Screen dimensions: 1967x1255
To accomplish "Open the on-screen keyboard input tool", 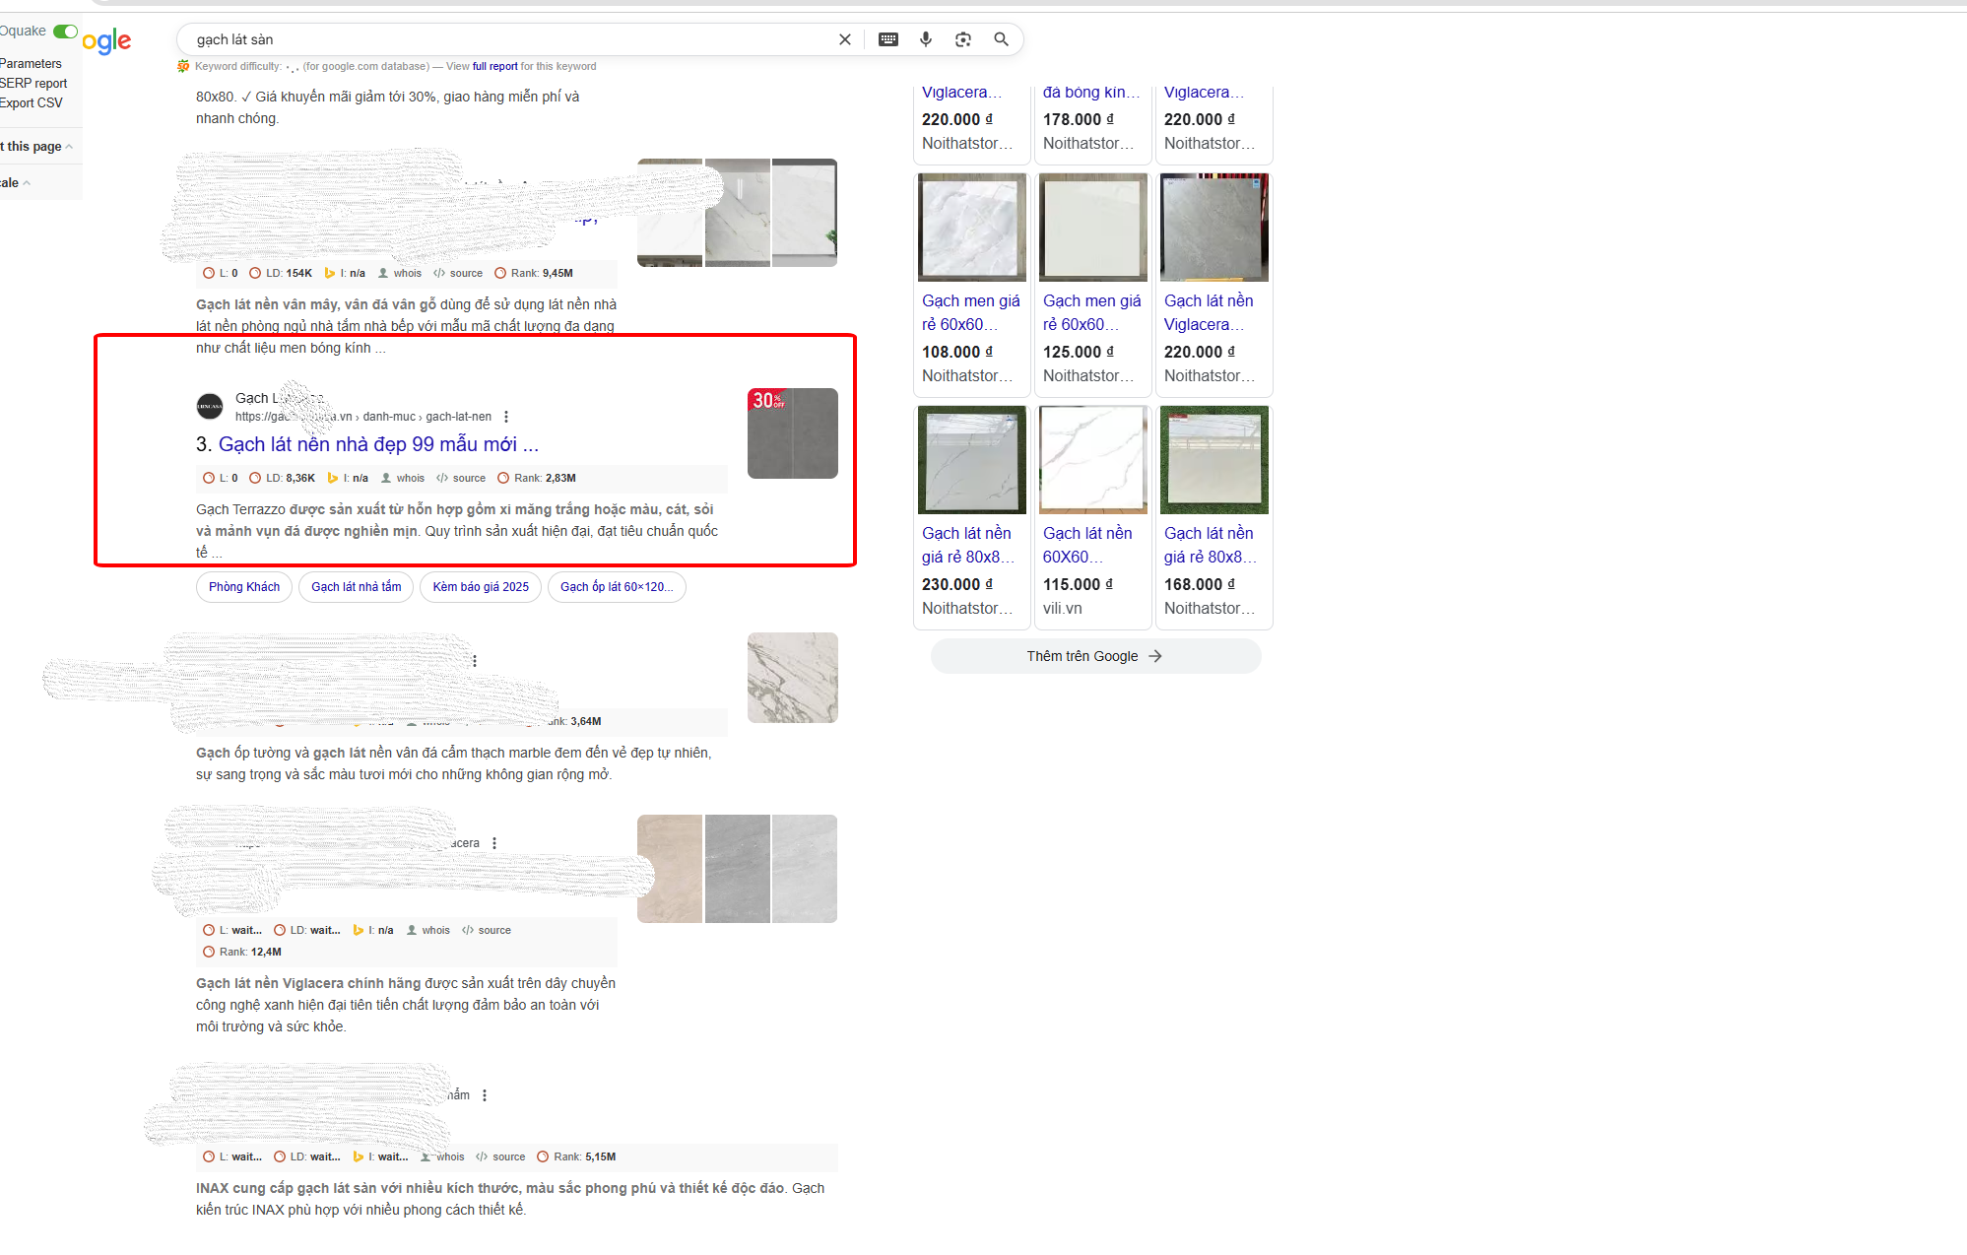I will (x=887, y=39).
